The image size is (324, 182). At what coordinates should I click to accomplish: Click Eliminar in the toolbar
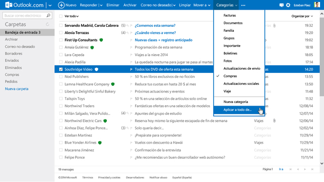click(x=113, y=5)
